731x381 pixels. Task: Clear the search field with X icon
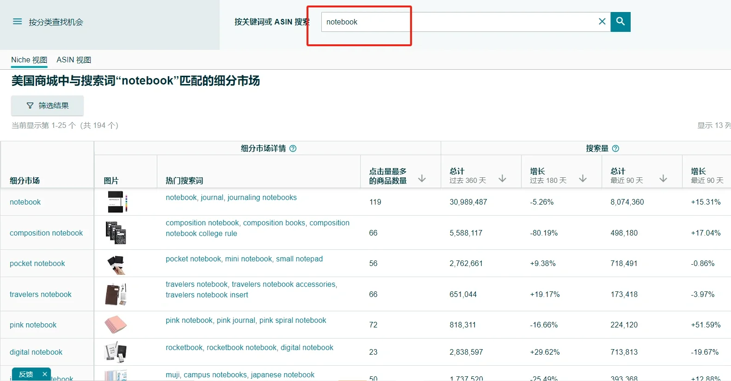coord(602,22)
